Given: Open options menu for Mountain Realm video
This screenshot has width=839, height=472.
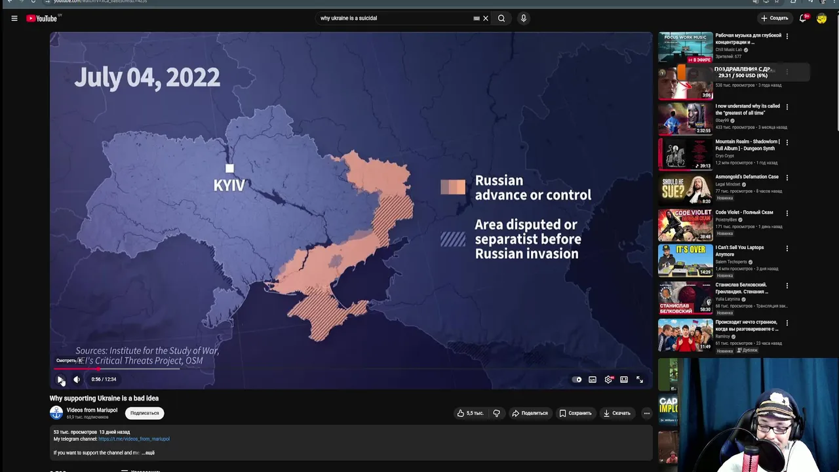Looking at the screenshot, I should coord(787,142).
